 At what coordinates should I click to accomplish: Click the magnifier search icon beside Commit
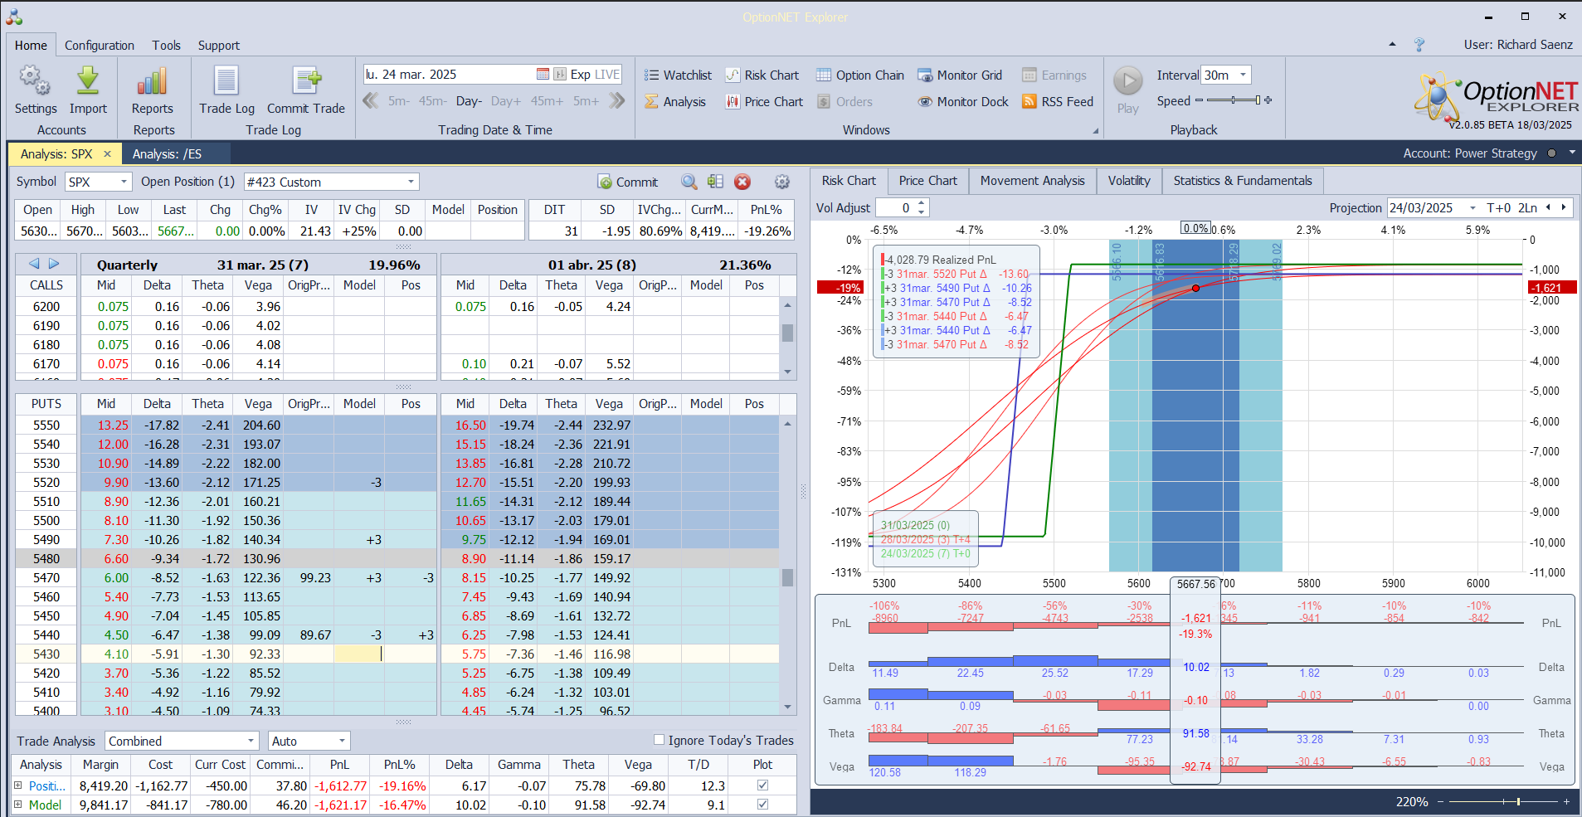click(x=689, y=182)
